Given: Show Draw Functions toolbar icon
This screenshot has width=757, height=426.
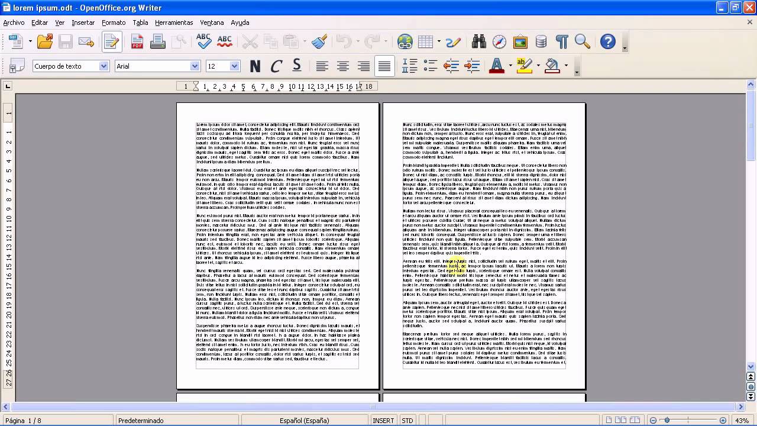Looking at the screenshot, I should pos(453,42).
